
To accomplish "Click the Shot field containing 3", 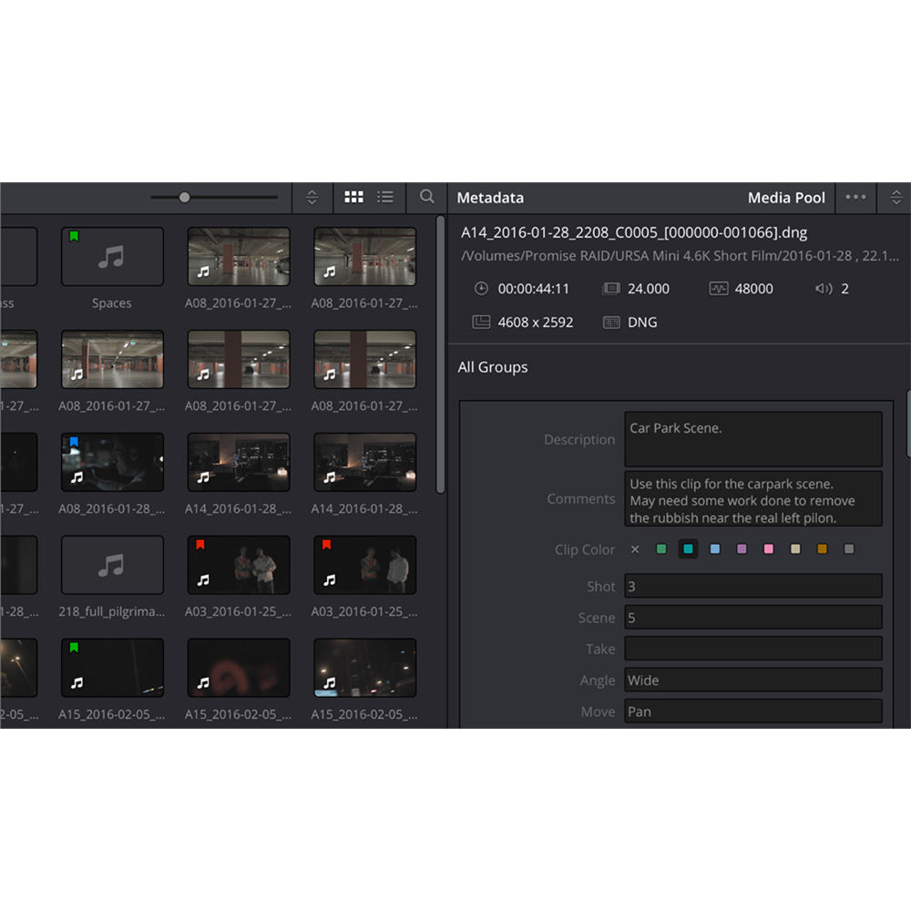I will pos(753,586).
